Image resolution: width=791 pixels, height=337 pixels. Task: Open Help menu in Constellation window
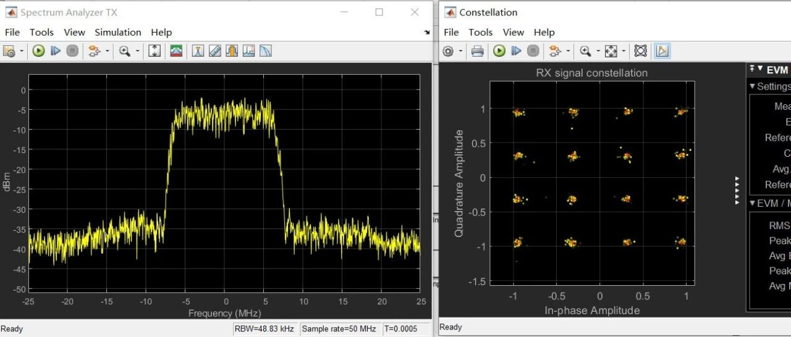(544, 32)
